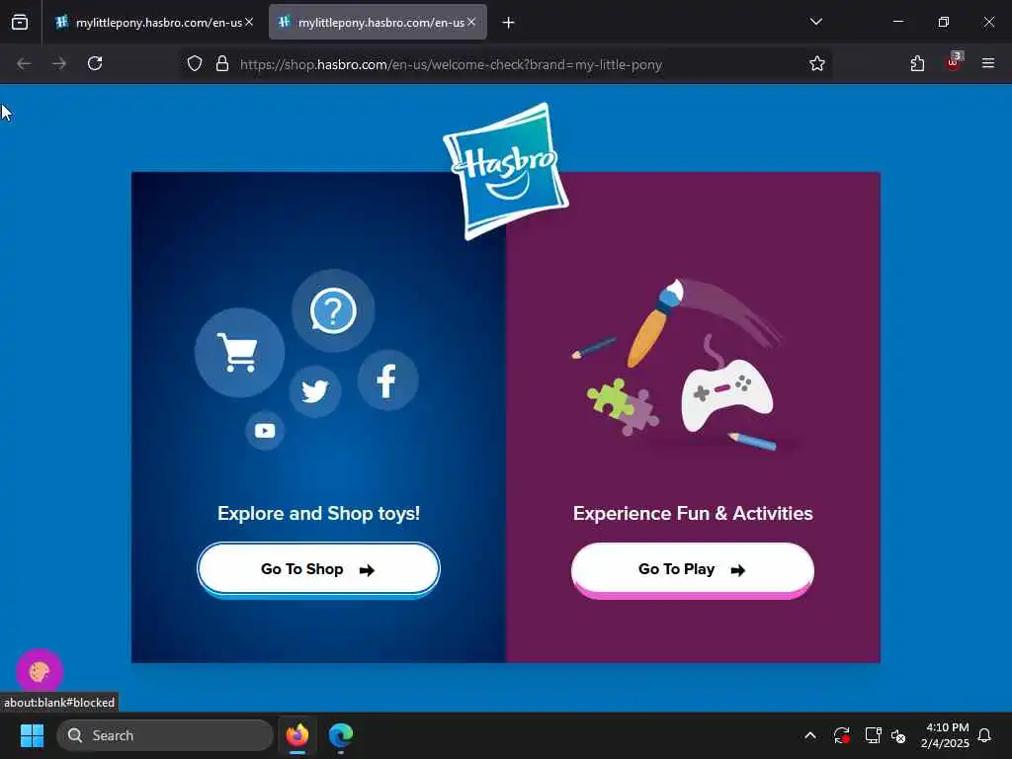Click the game controller illustration
This screenshot has width=1012, height=759.
click(x=726, y=395)
